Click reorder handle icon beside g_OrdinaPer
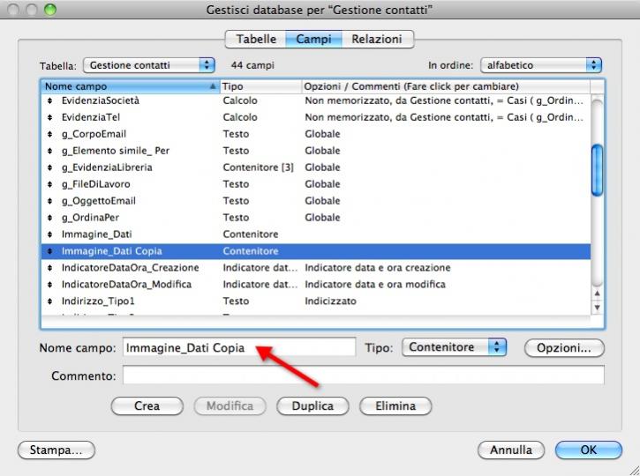 pos(50,218)
